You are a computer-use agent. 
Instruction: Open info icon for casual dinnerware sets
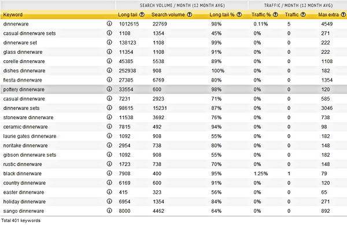point(109,33)
